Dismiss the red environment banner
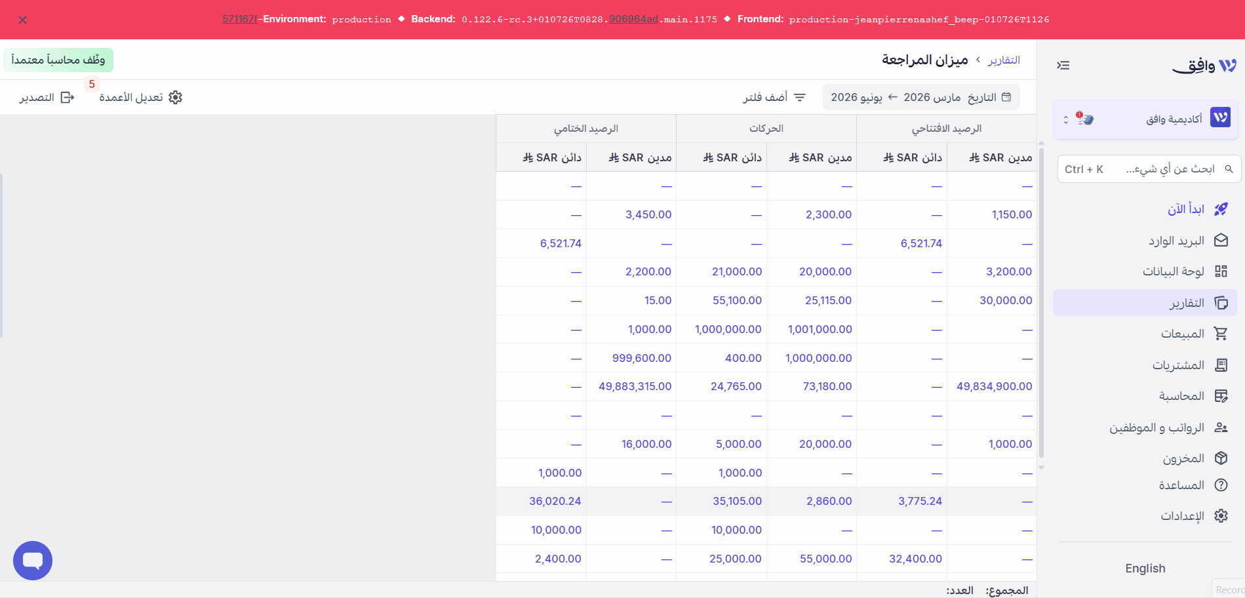The height and width of the screenshot is (598, 1245). click(x=23, y=20)
